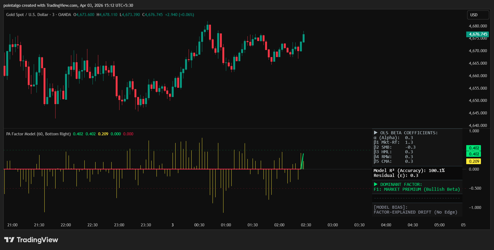Viewport: 494px width, 250px height.
Task: Click the 02:30 label on time axis
Action: pyautogui.click(x=306, y=225)
